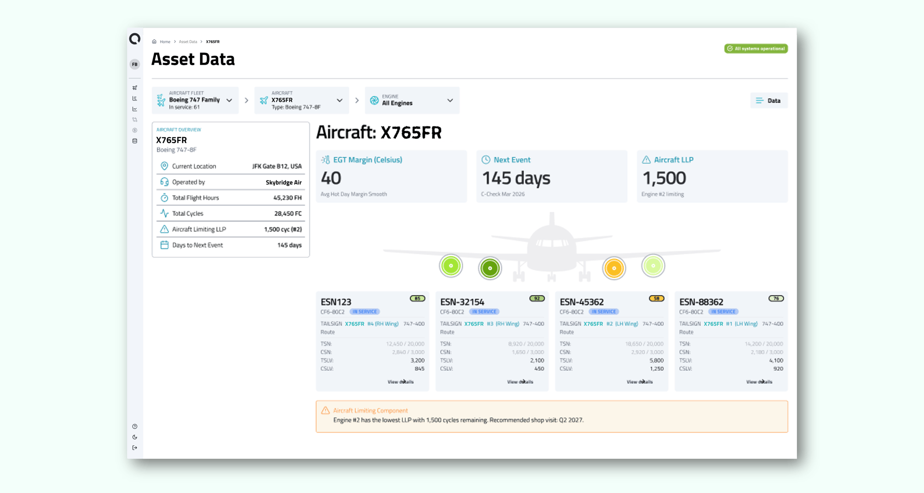Open the airplane icon in the sidebar
Image resolution: width=924 pixels, height=493 pixels.
click(135, 88)
